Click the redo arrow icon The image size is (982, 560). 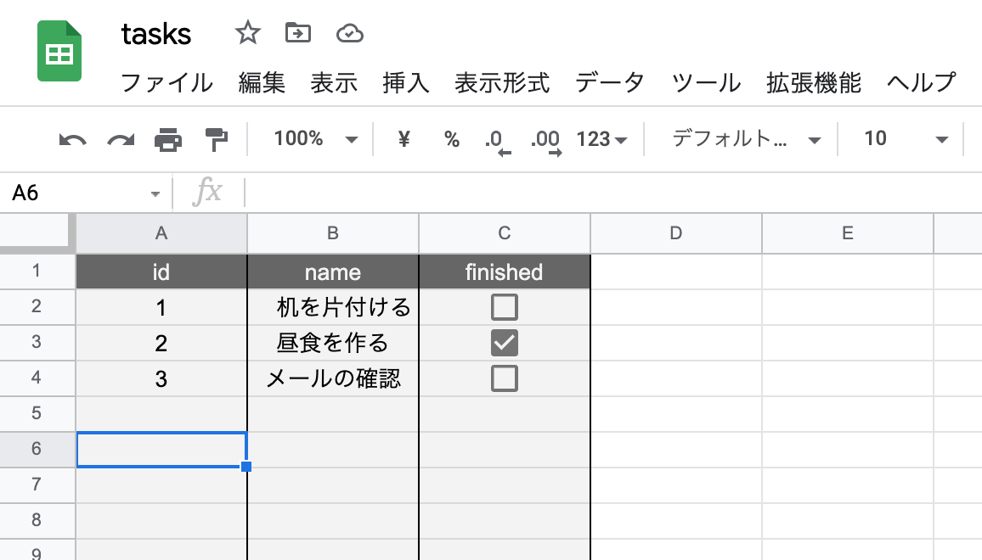pyautogui.click(x=121, y=139)
